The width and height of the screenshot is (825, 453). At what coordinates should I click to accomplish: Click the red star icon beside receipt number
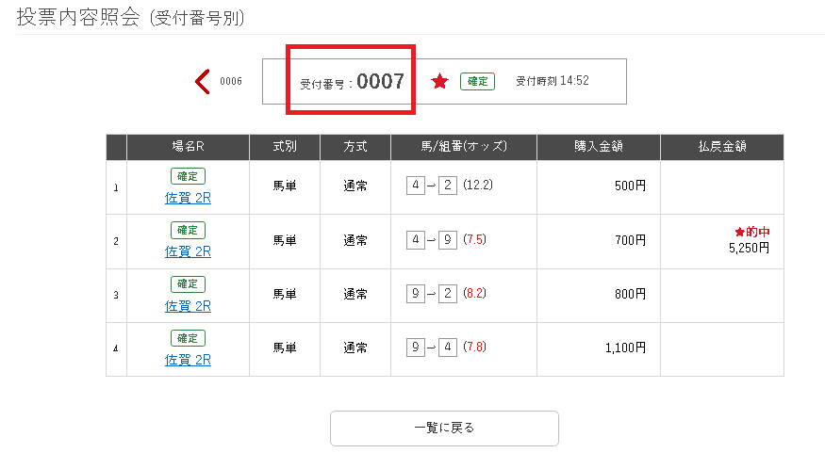click(440, 81)
